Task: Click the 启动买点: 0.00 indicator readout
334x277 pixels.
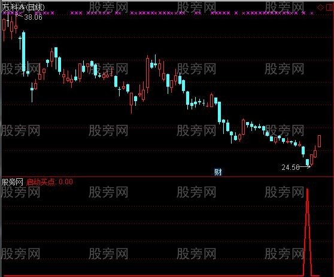Action: 50,182
